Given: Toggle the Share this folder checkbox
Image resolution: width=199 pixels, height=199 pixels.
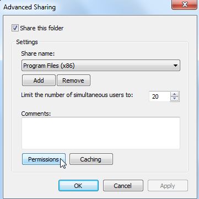Looking at the screenshot, I should 15,28.
